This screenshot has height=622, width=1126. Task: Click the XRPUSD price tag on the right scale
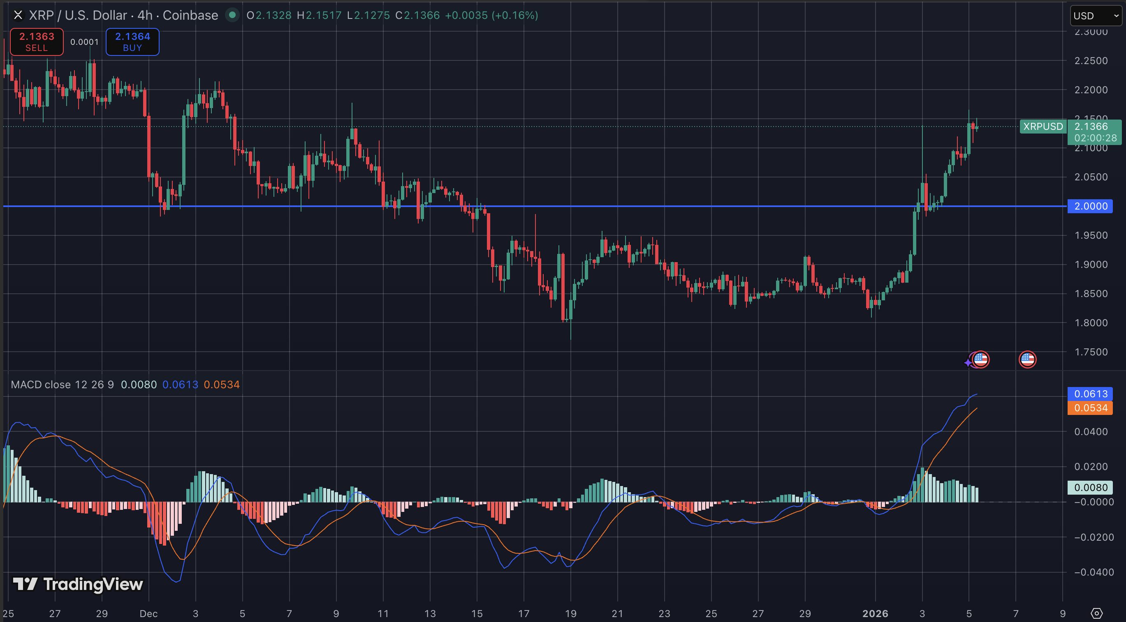click(x=1043, y=127)
